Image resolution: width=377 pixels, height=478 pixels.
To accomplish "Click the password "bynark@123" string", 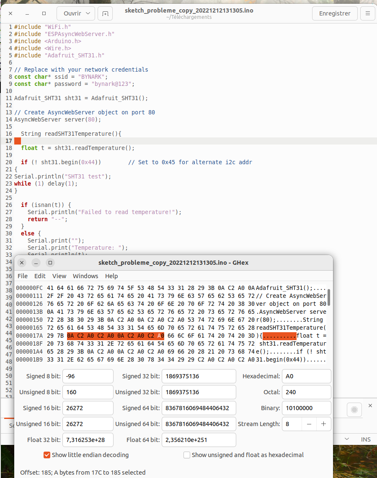I will click(111, 84).
